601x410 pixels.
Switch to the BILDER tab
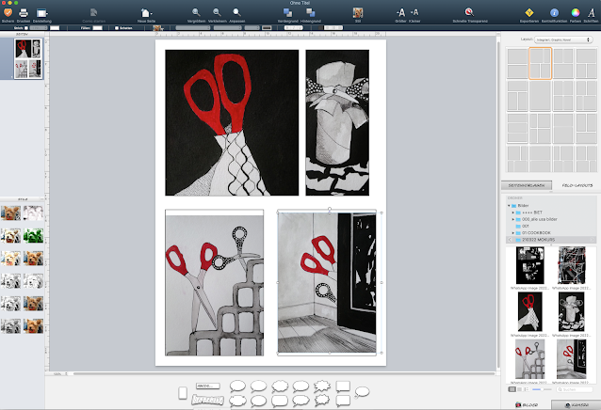coord(526,404)
